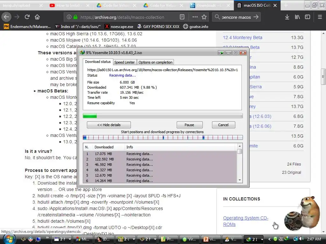Open page actions three-dot menu
The height and width of the screenshot is (244, 326).
tap(195, 17)
